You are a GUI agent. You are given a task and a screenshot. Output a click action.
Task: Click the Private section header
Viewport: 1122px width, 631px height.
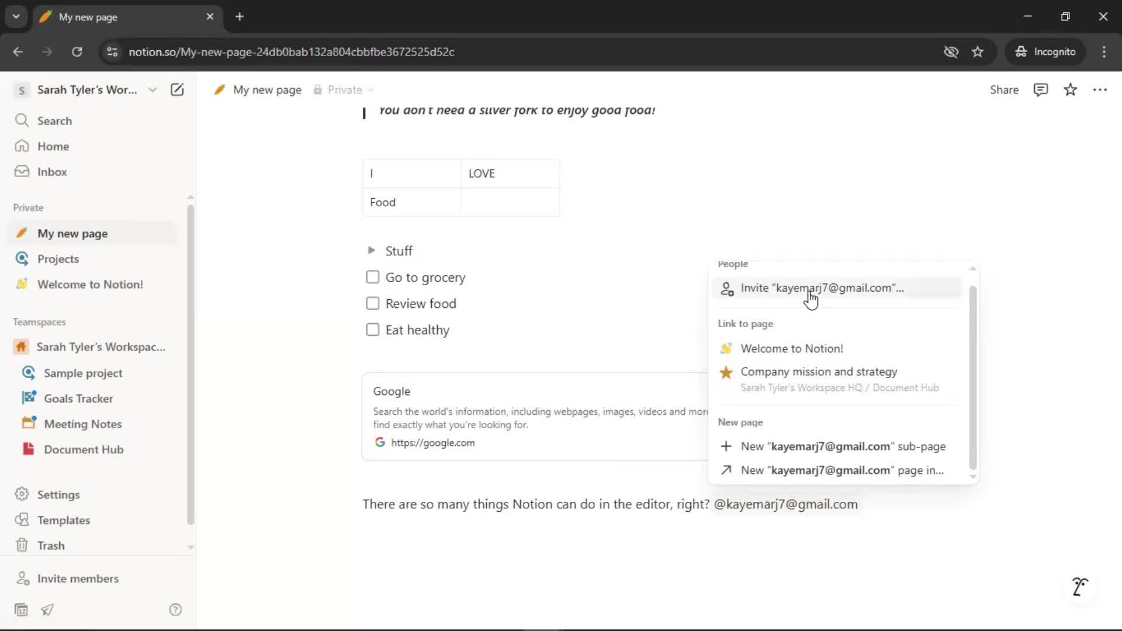(x=28, y=207)
